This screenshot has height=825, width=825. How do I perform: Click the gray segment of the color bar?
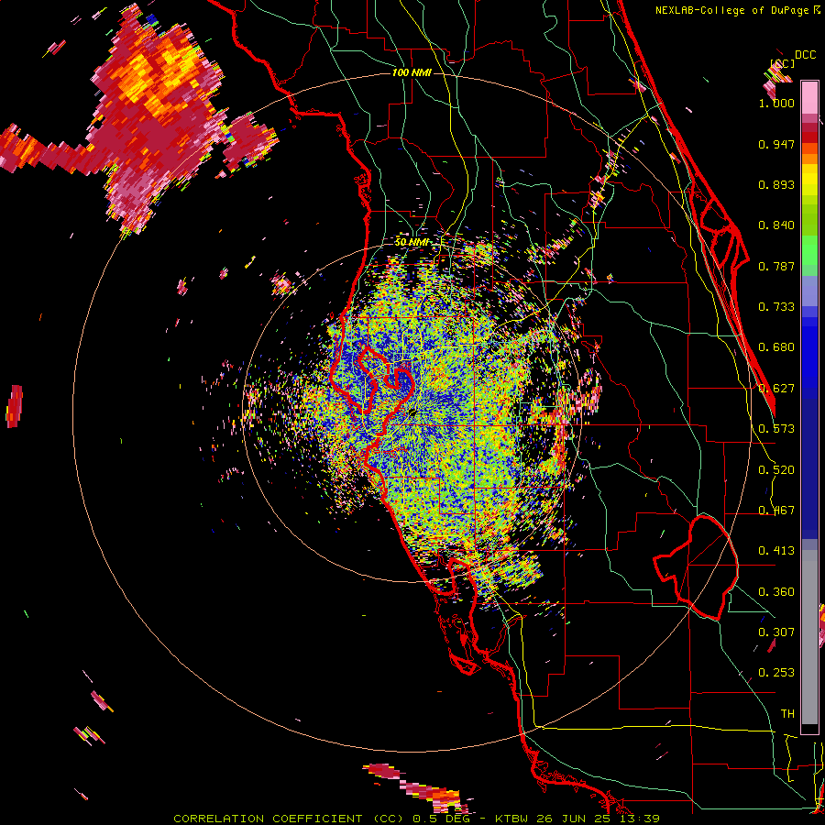click(809, 637)
